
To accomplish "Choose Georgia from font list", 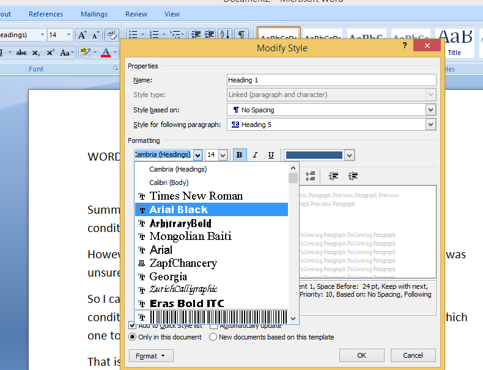I will [x=212, y=277].
